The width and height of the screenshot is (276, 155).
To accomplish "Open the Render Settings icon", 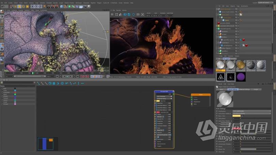I will click(57, 6).
